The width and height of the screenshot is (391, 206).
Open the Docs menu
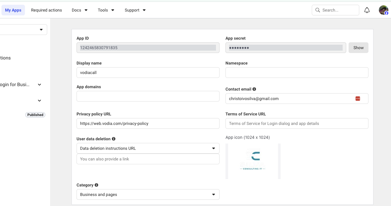80,10
